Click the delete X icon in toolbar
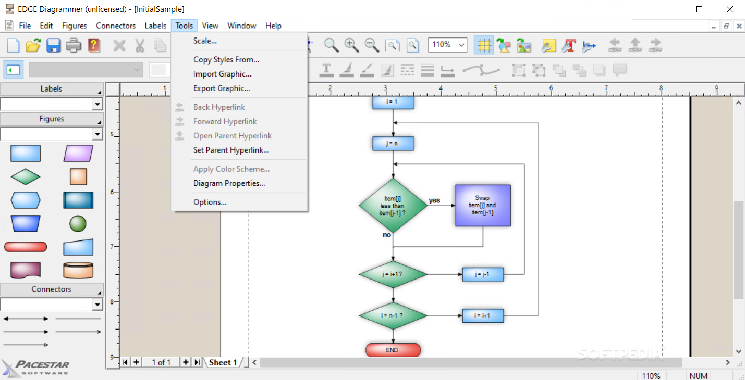The height and width of the screenshot is (380, 745). [x=119, y=45]
